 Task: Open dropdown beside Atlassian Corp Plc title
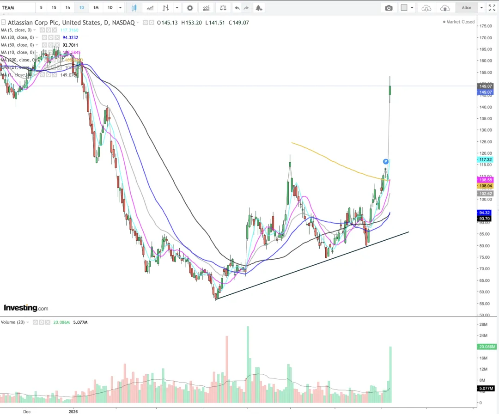pos(138,23)
